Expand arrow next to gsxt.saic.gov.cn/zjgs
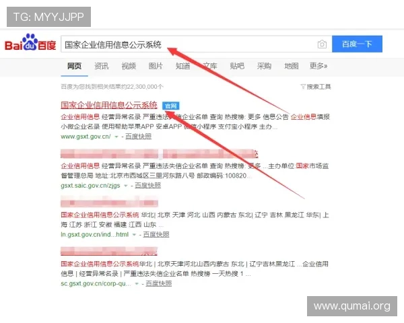This screenshot has width=404, height=323. click(126, 186)
